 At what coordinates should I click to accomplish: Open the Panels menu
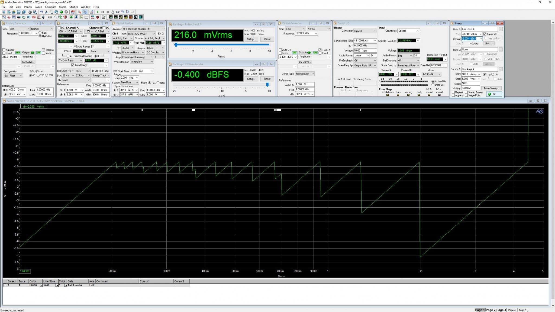(28, 7)
